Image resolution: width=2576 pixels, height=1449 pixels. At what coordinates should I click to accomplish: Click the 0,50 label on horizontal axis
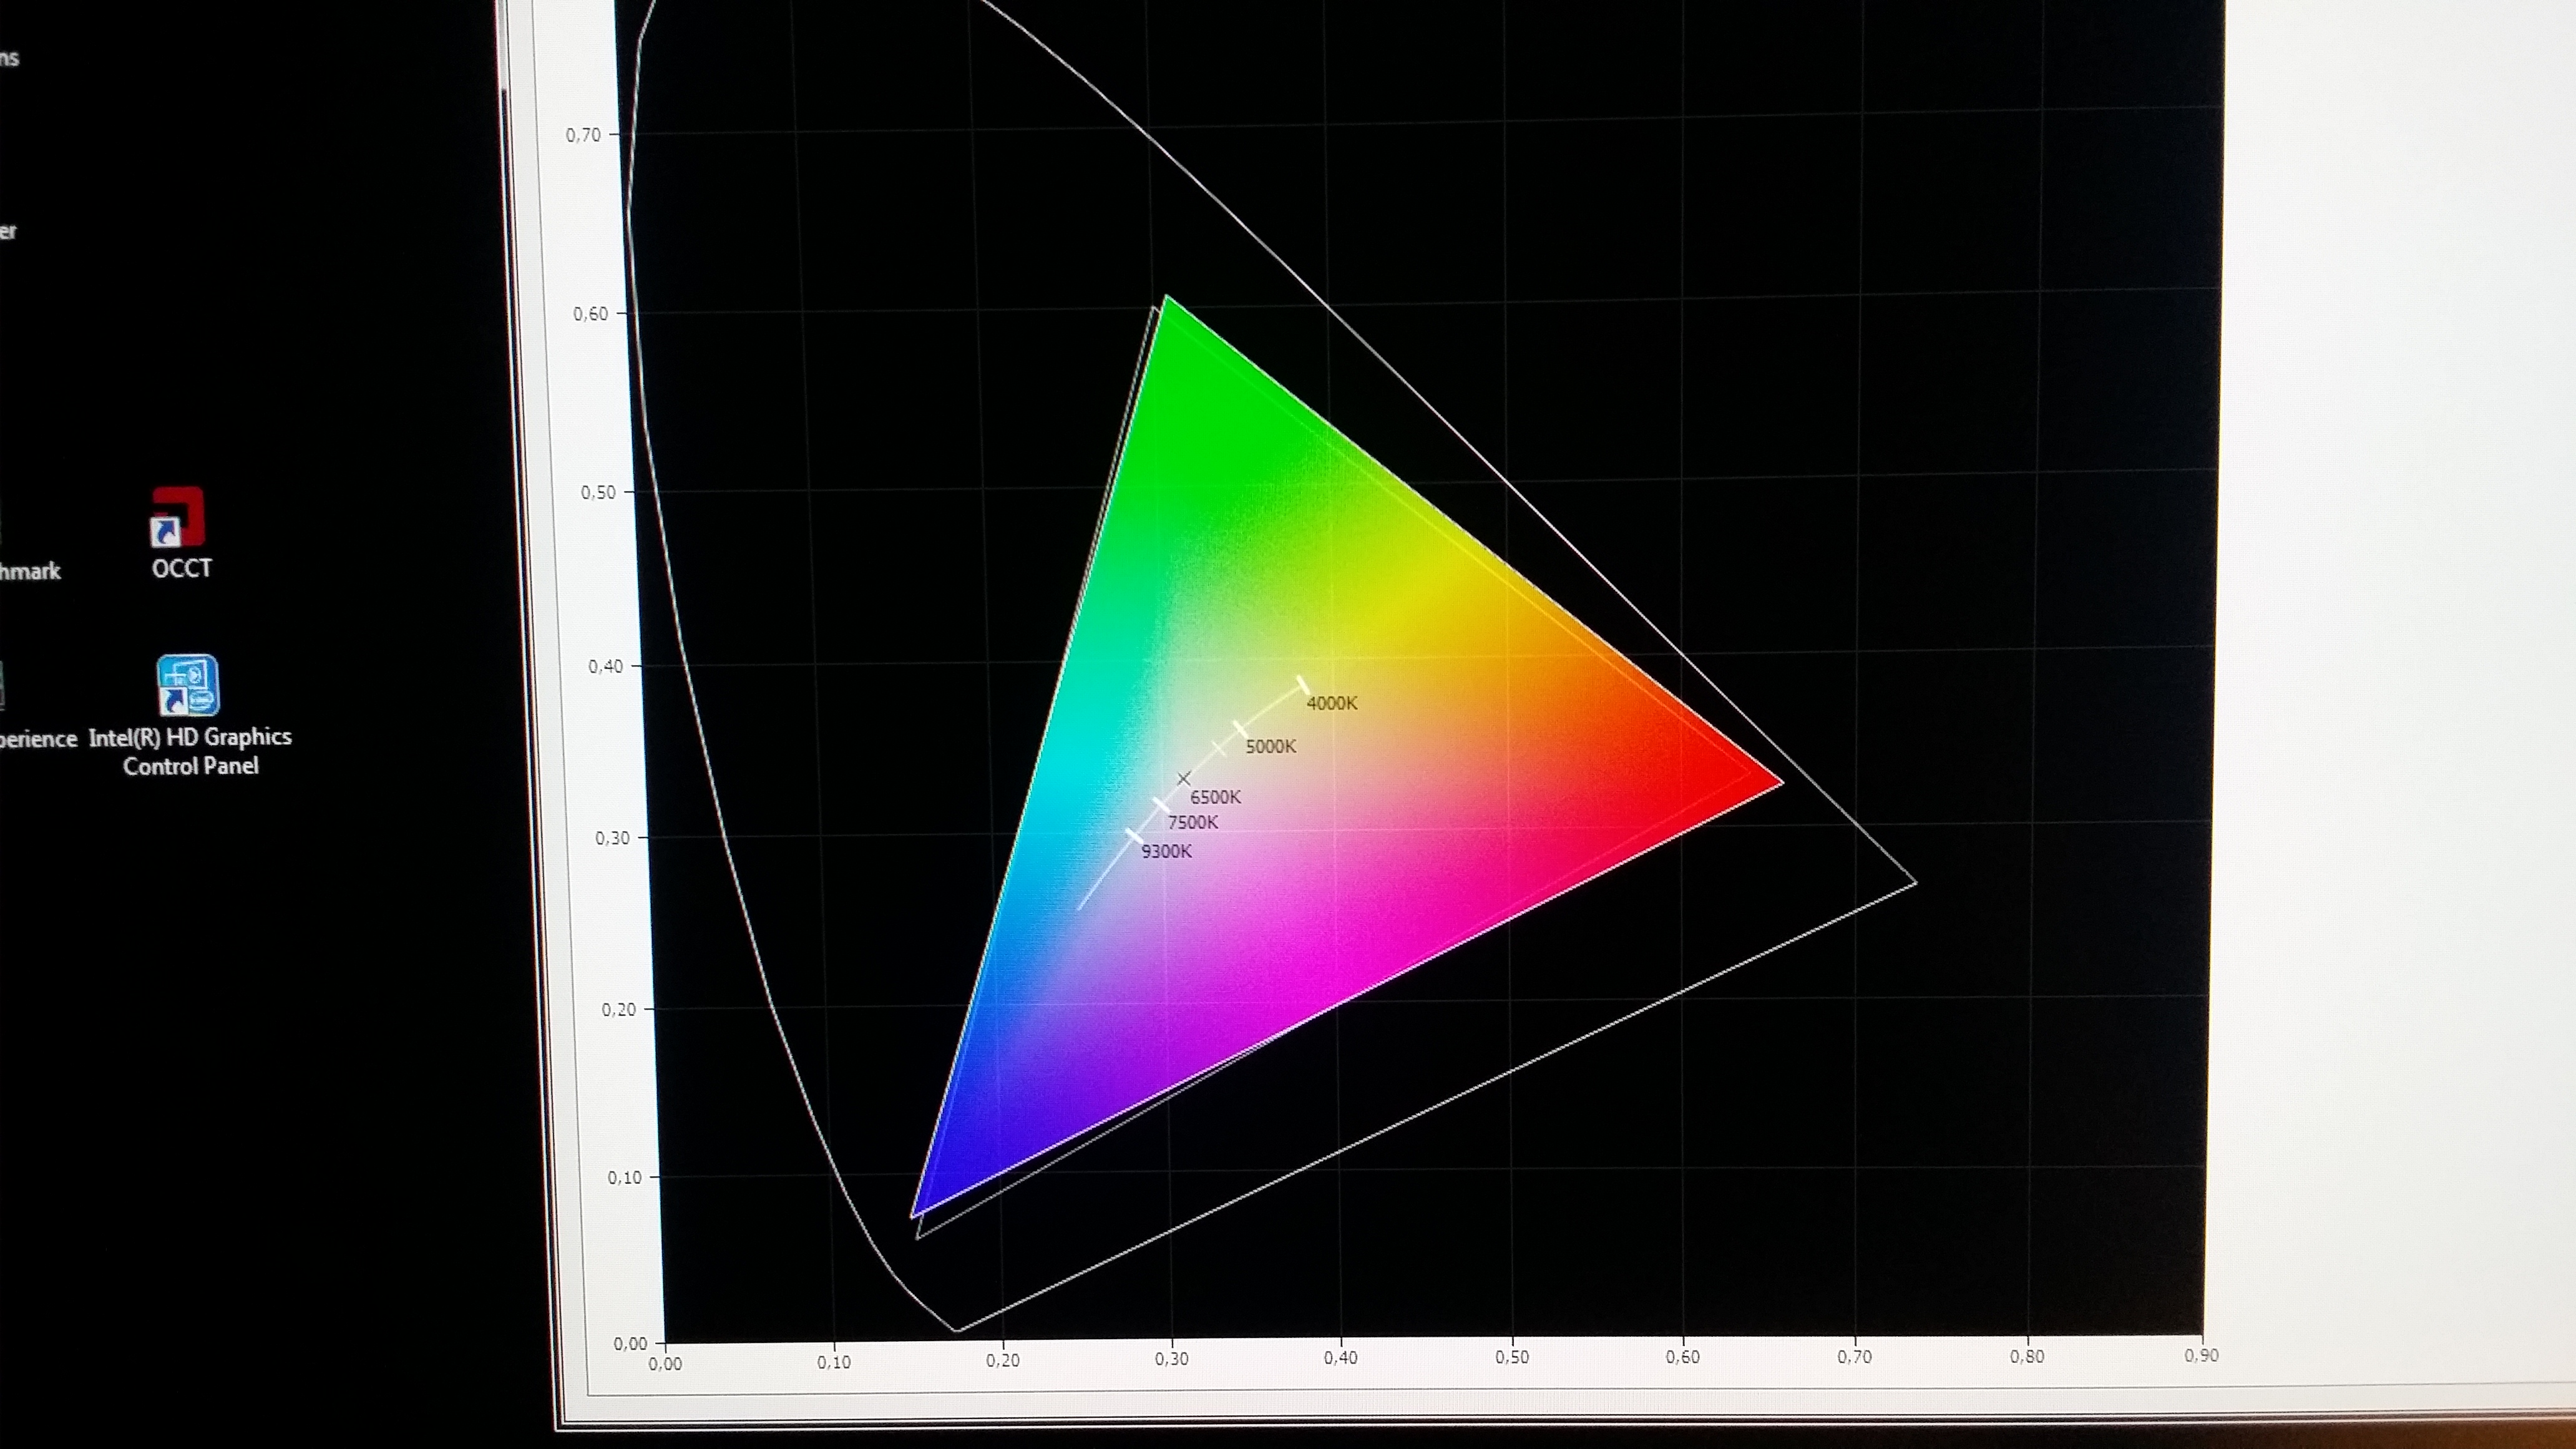[x=1512, y=1357]
